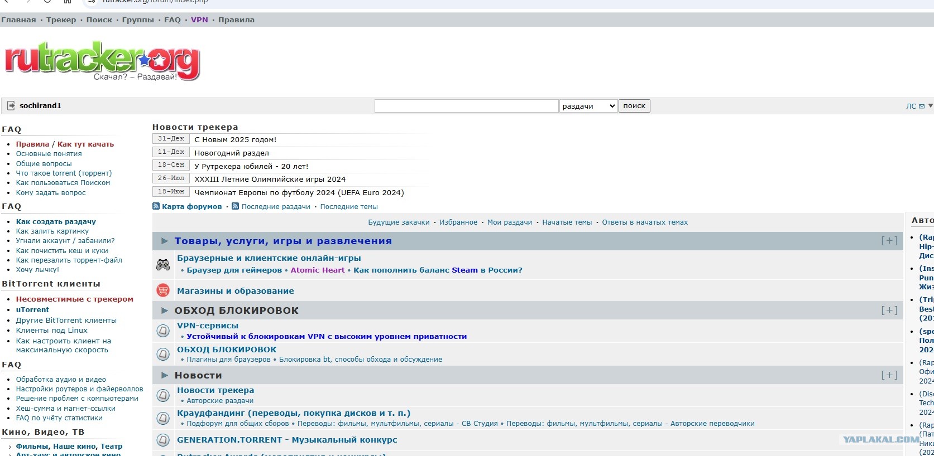Open the sochirand1 profile link
This screenshot has width=934, height=456.
pyautogui.click(x=40, y=106)
